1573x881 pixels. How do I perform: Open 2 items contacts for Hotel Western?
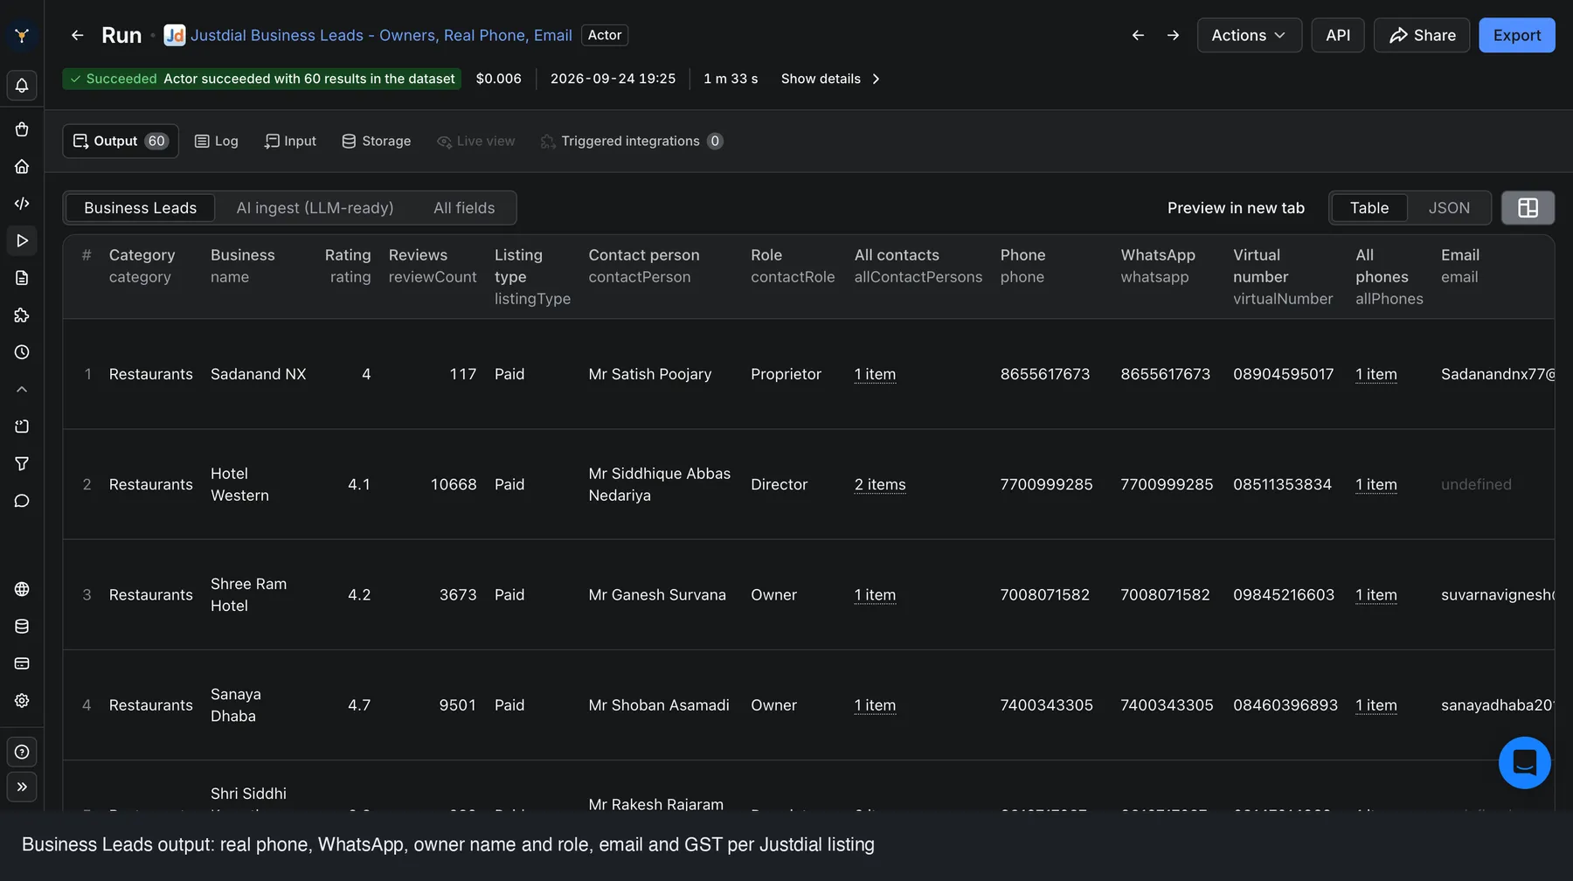[x=880, y=484]
